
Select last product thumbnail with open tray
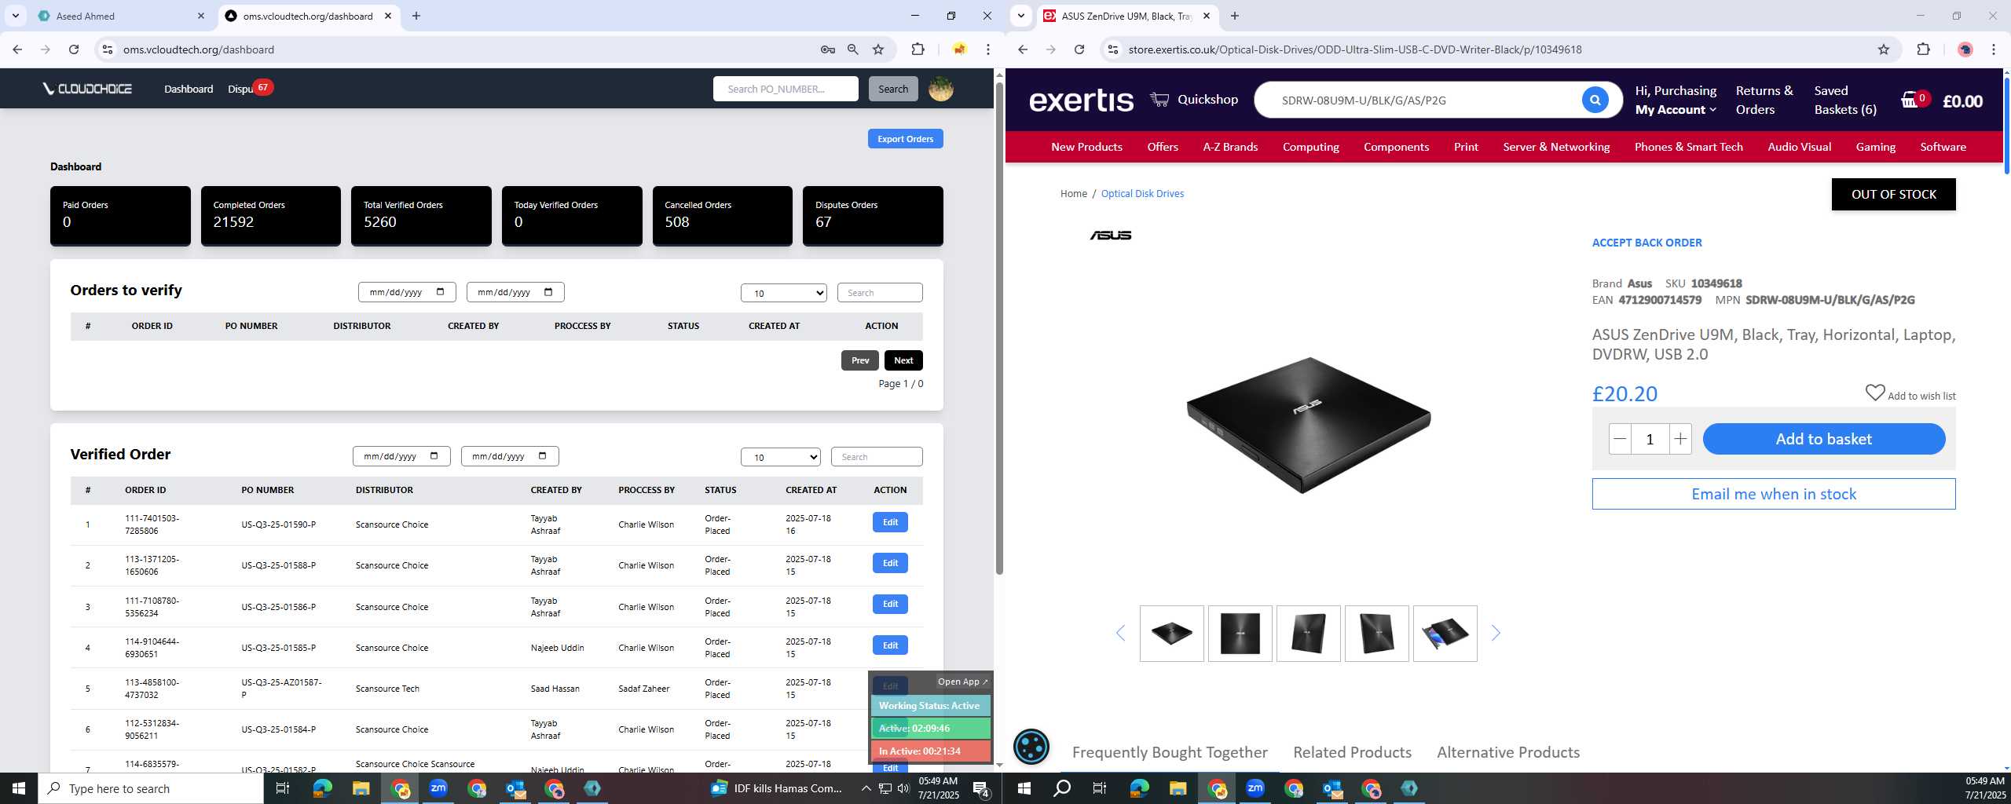coord(1445,633)
